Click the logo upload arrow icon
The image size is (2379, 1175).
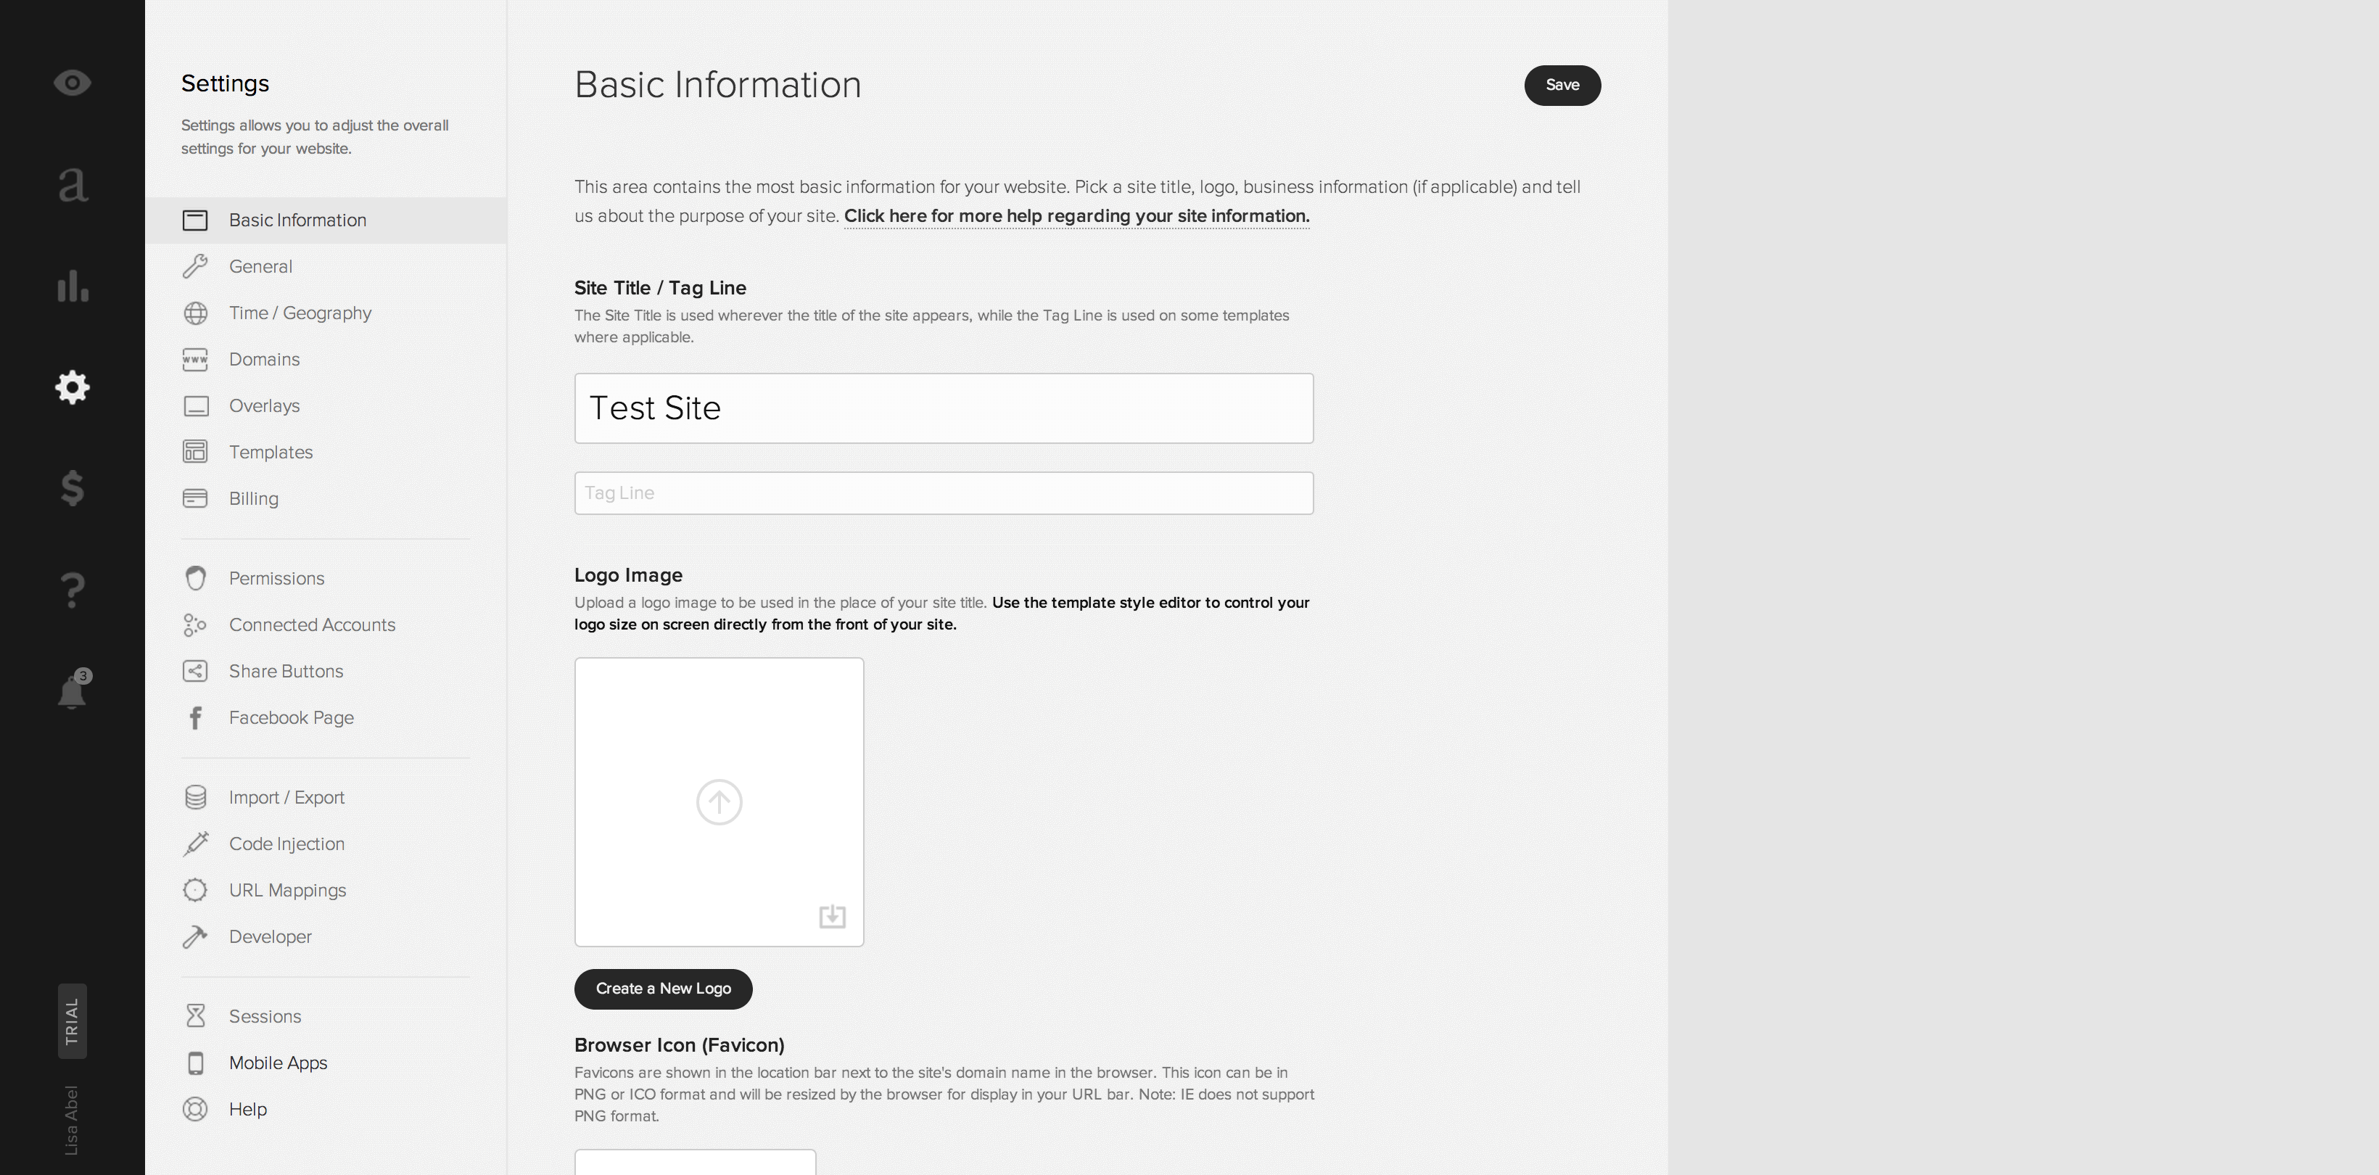pos(720,801)
